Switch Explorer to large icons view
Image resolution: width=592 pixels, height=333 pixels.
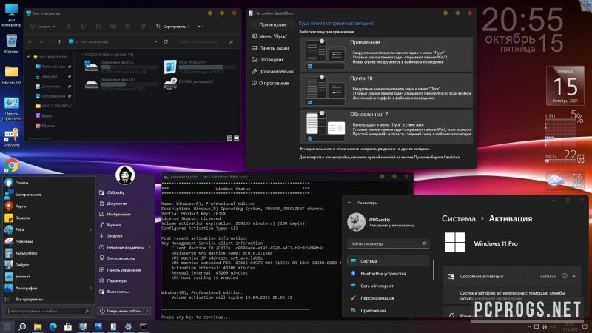click(236, 138)
